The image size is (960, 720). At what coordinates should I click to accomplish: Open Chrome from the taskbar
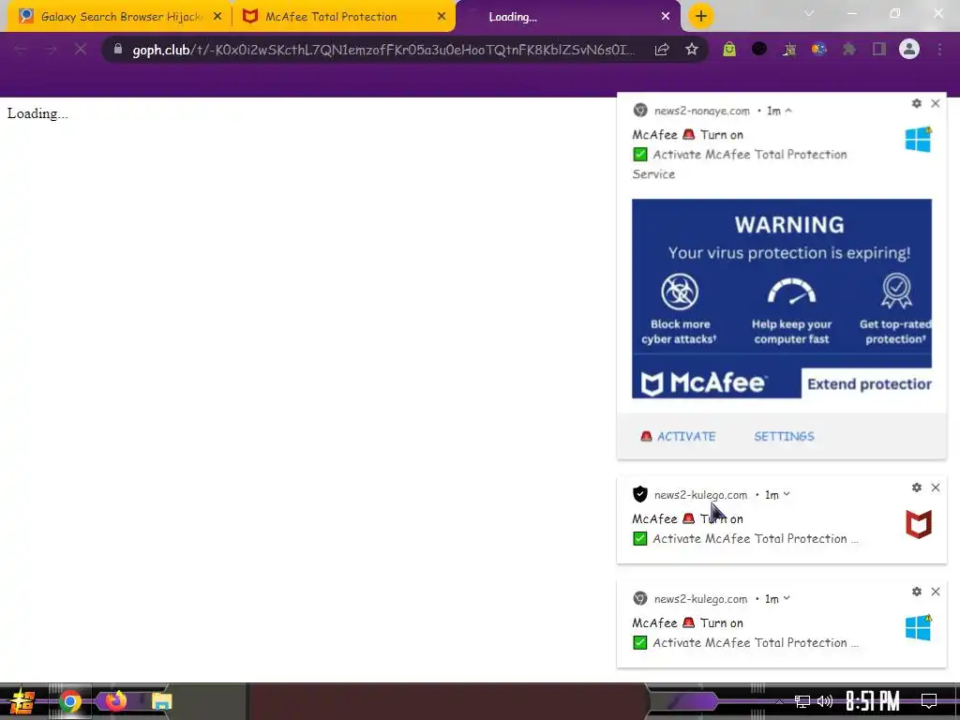point(69,701)
